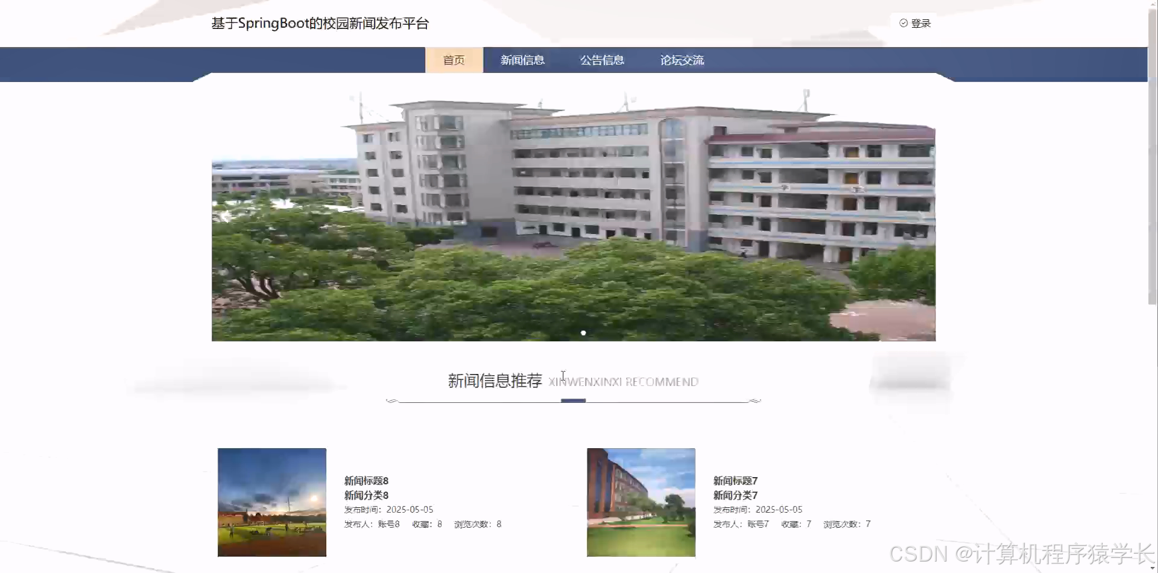1158x573 pixels.
Task: Click the 新闻信息推荐 heading
Action: coord(495,381)
